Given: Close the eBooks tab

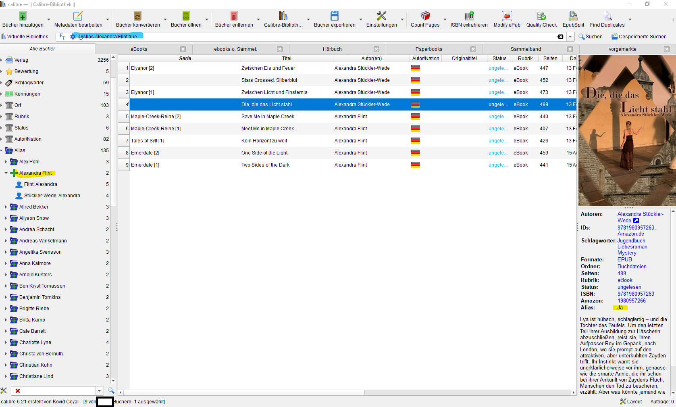Looking at the screenshot, I should point(183,49).
